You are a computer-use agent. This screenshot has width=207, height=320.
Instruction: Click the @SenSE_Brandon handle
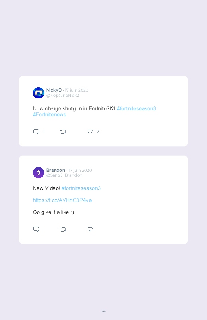tap(64, 175)
